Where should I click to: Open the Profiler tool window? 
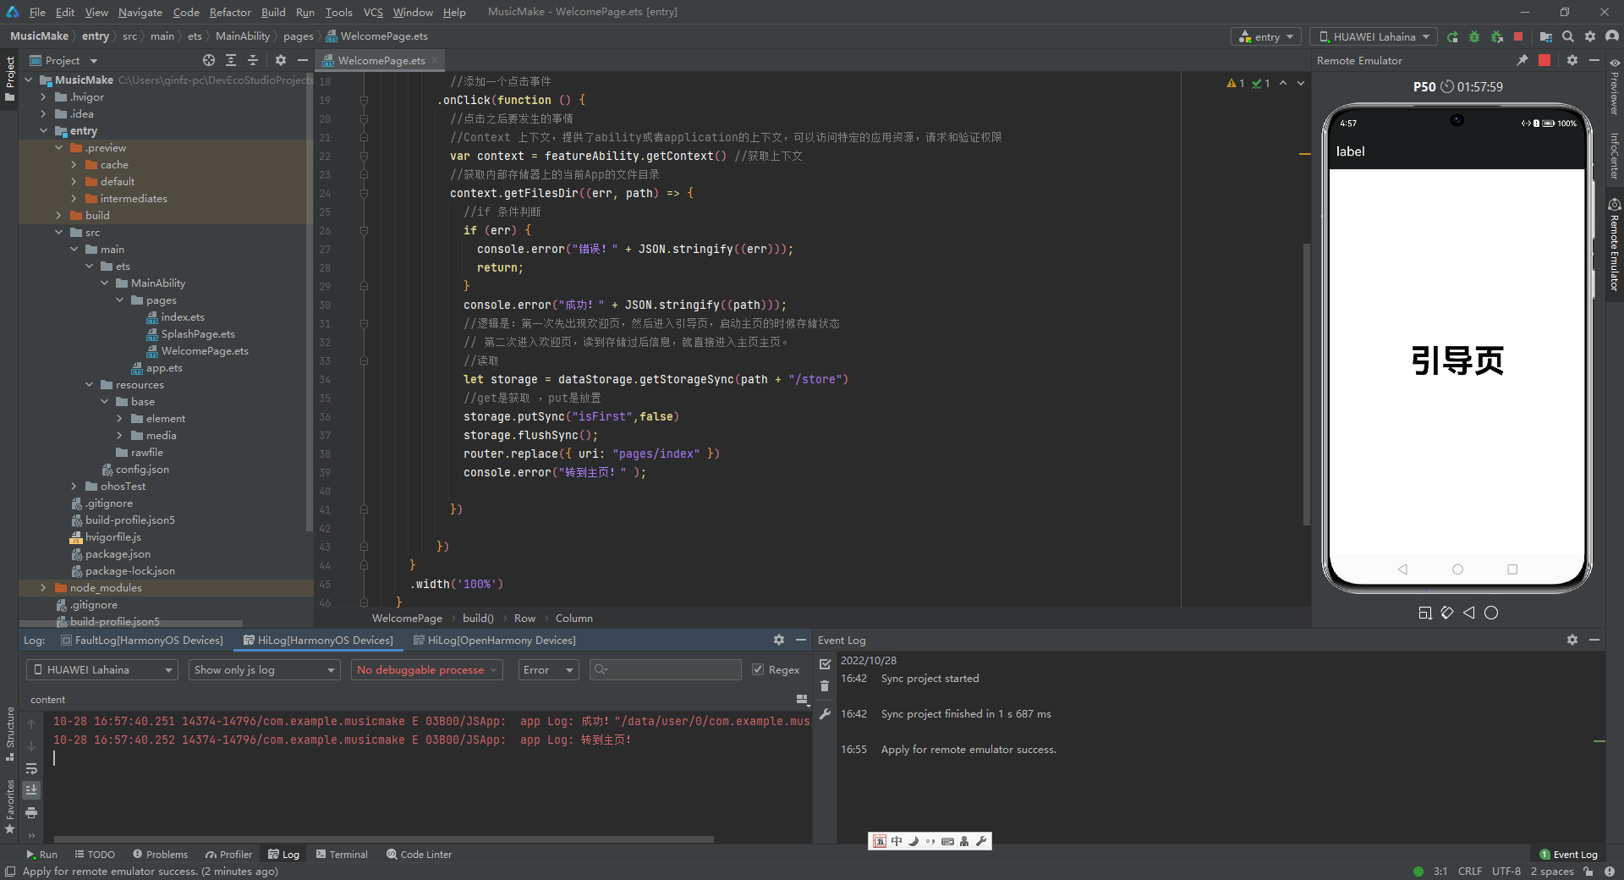228,854
